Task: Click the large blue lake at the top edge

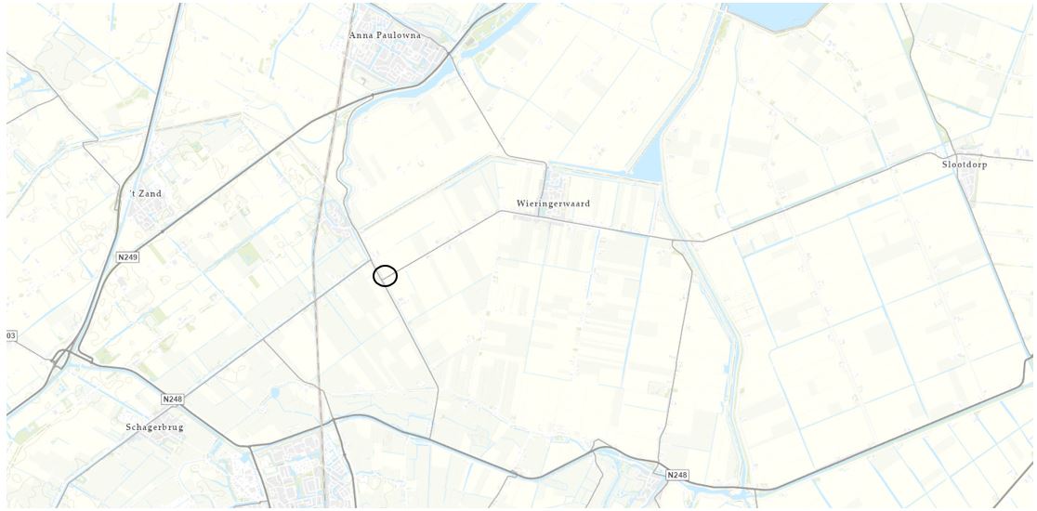Action: click(x=777, y=16)
